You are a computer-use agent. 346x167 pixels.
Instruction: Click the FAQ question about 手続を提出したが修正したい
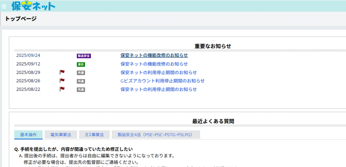(x=73, y=149)
